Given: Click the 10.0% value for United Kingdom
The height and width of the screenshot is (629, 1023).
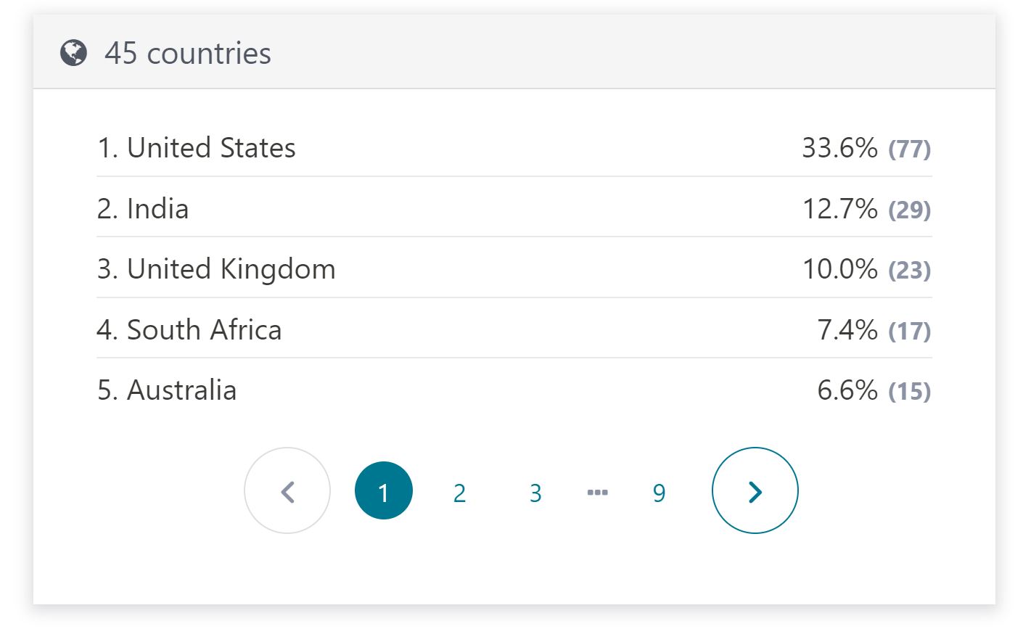Looking at the screenshot, I should click(x=840, y=269).
